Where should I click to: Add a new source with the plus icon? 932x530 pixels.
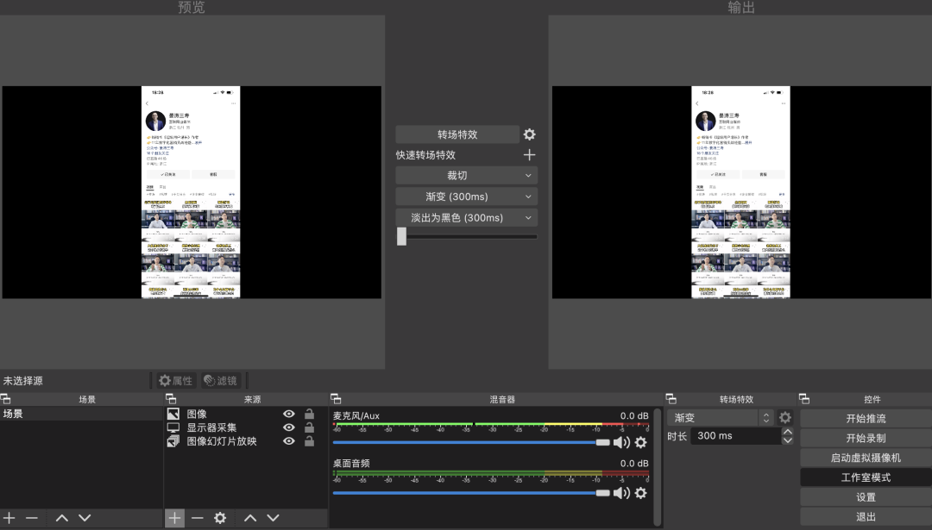coord(173,517)
